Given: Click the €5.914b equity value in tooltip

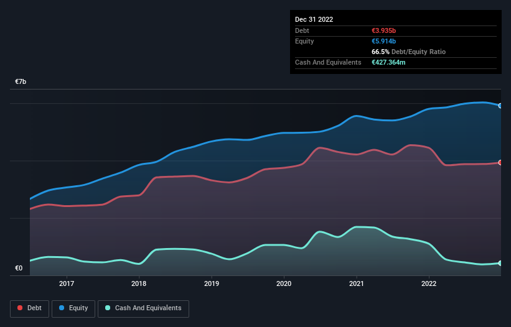Looking at the screenshot, I should 383,41.
